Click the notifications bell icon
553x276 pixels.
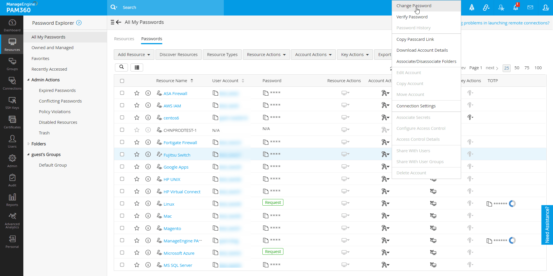[516, 7]
